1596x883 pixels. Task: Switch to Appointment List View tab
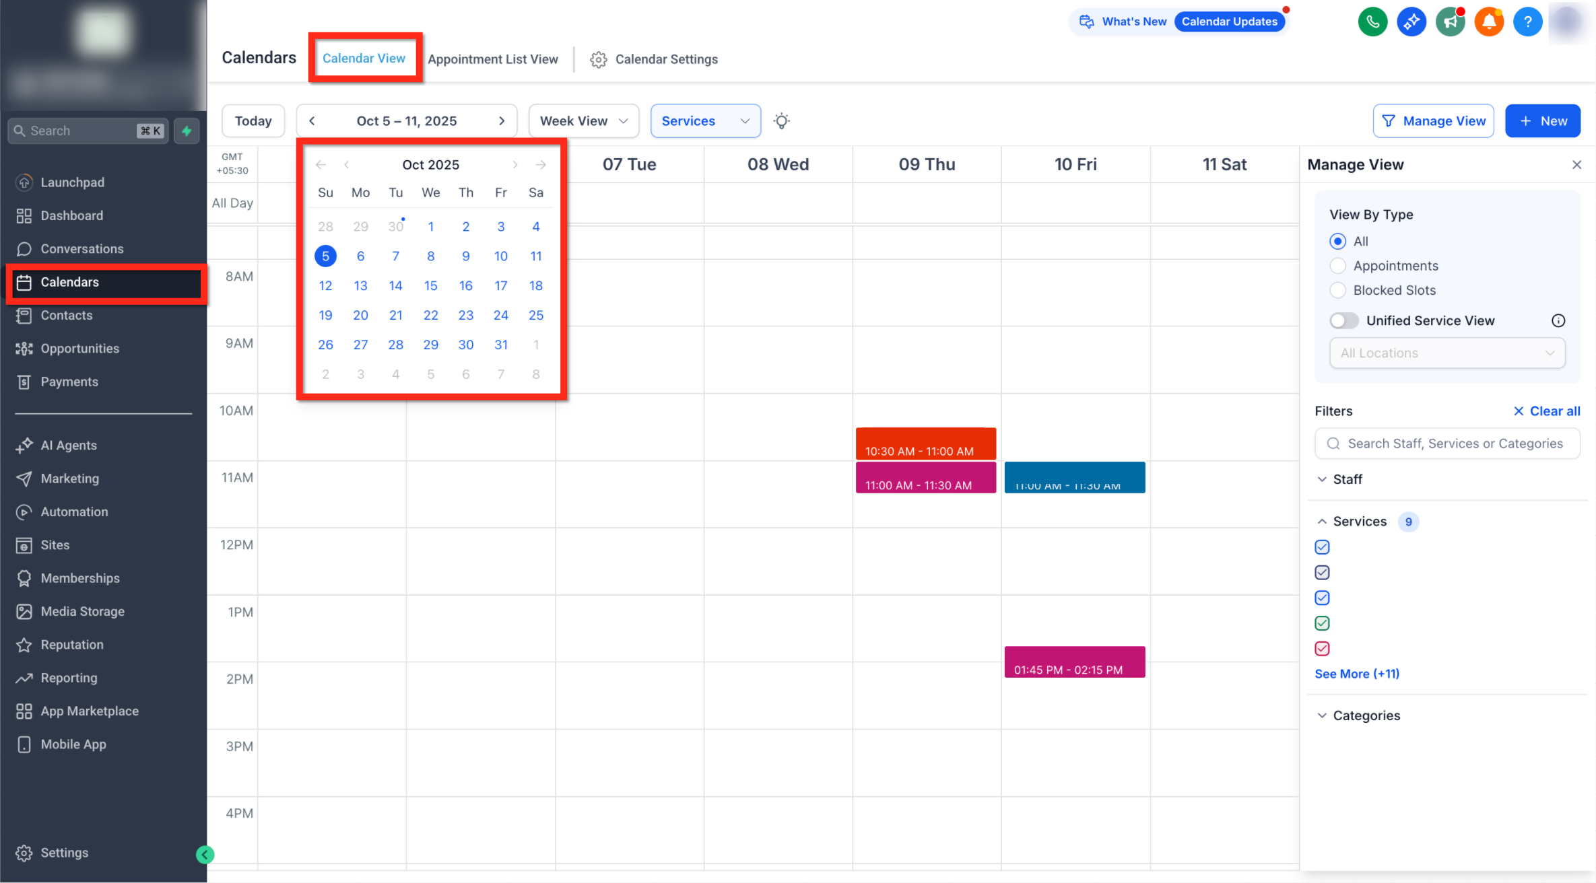[x=492, y=59]
